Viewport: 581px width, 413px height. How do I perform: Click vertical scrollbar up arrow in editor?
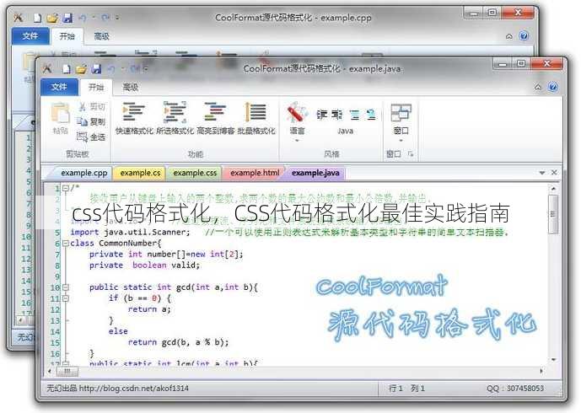pos(553,189)
